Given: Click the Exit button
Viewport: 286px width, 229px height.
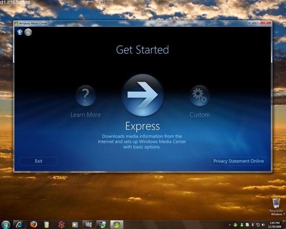Looking at the screenshot, I should point(38,161).
